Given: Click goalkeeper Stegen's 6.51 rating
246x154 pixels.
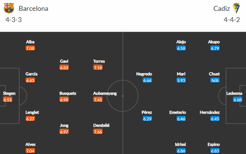Looking at the screenshot, I should [7, 100].
